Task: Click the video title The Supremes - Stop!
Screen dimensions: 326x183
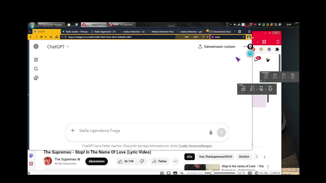Action: coord(97,152)
